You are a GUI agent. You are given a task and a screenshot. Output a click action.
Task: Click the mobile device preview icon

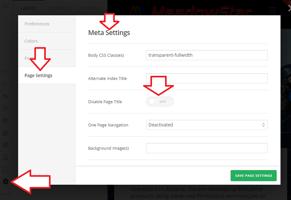click(x=5, y=157)
